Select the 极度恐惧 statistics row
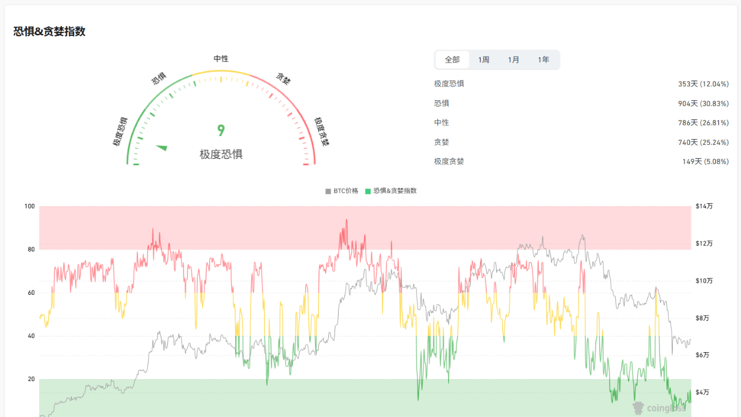The width and height of the screenshot is (741, 417). click(x=581, y=84)
